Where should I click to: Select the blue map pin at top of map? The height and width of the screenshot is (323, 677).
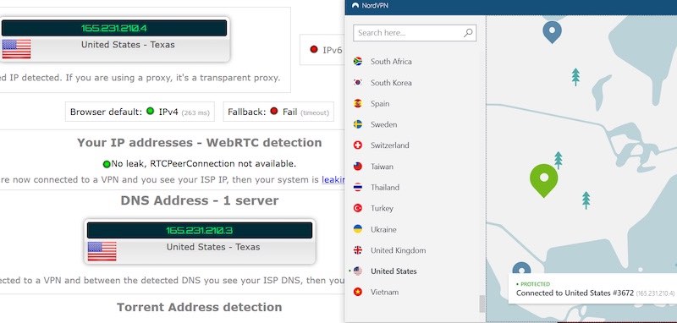552,33
